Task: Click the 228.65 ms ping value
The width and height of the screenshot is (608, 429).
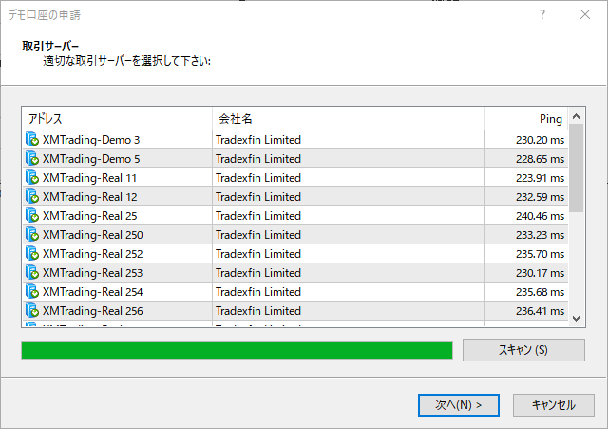Action: point(540,159)
